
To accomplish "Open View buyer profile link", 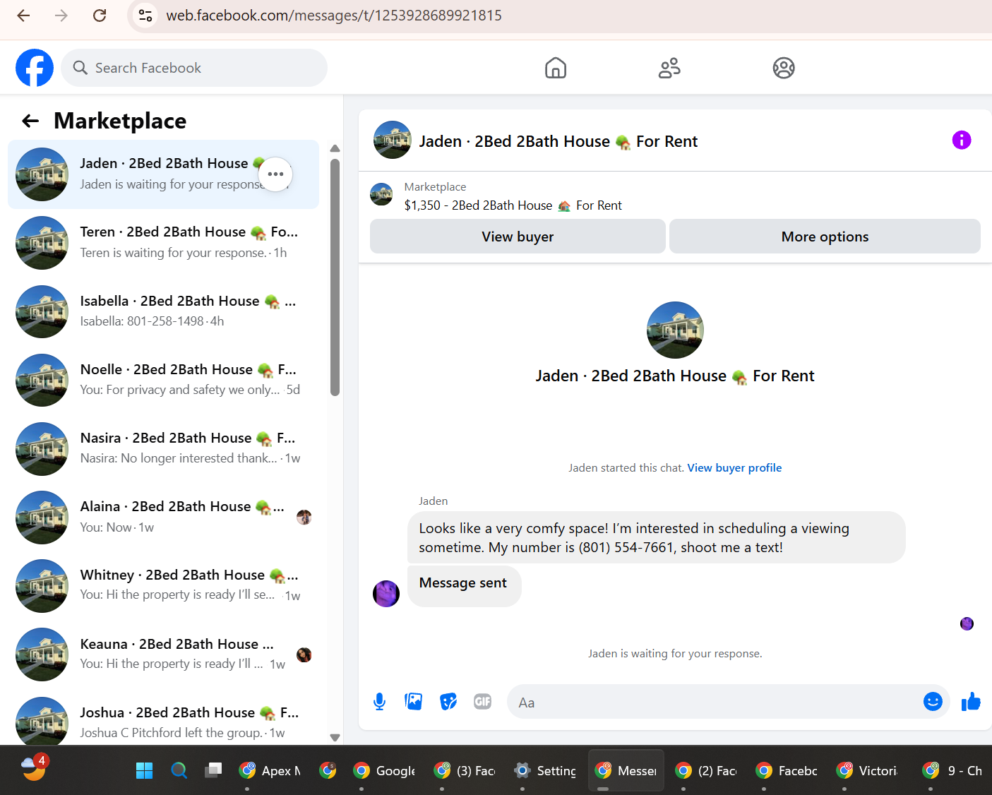I will click(734, 467).
